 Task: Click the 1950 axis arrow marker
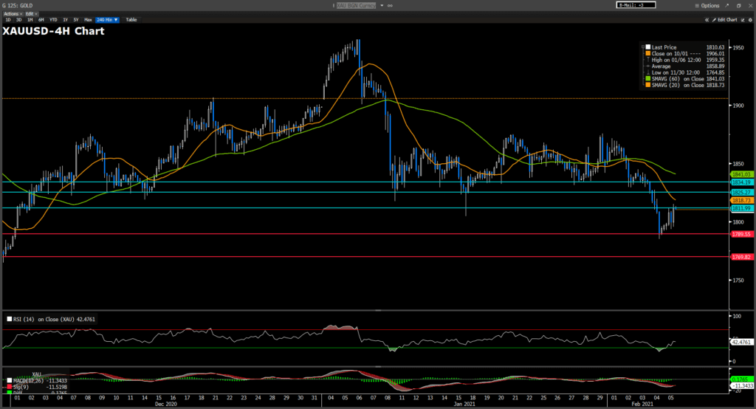click(731, 47)
